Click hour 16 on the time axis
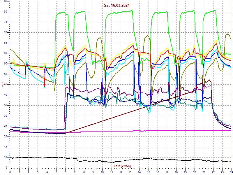This screenshot has height=175, width=233. coord(158,172)
